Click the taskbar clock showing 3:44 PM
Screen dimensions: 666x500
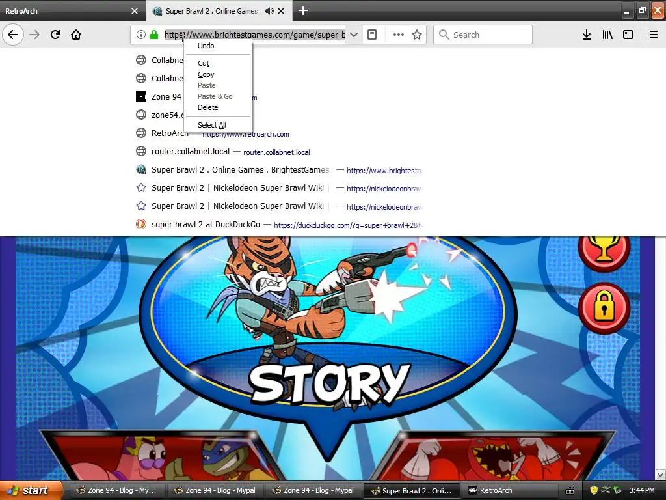tap(642, 490)
